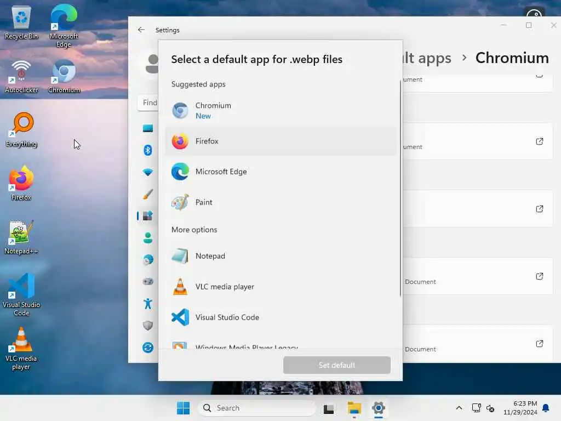561x421 pixels.
Task: Select the Everything desktop shortcut
Action: coord(21,130)
